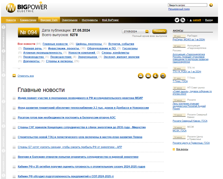Image resolution: width=223 pixels, height=179 pixels.
Task: Tick checkbox next to Страны G7 news
Action: [14, 147]
